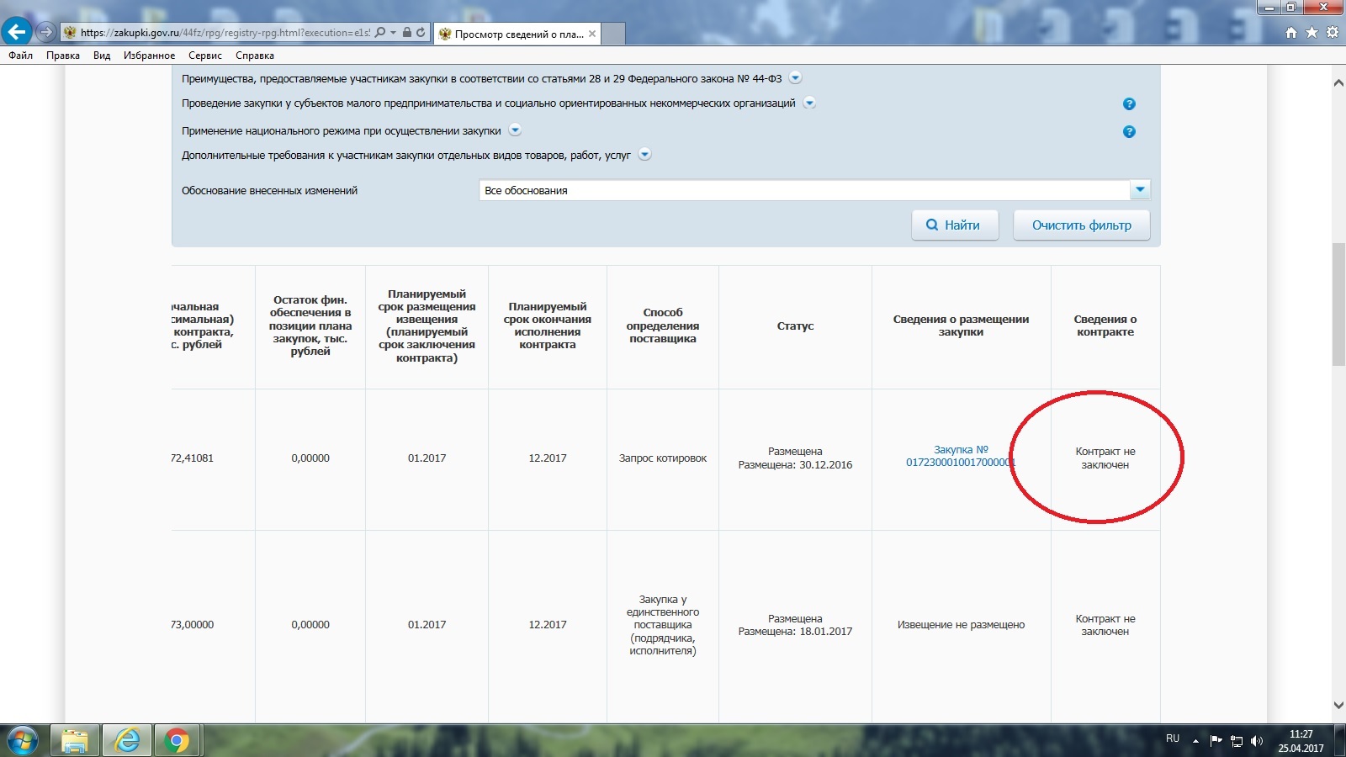Click the vertical page scrollbar thumb
The width and height of the screenshot is (1346, 757).
pyautogui.click(x=1338, y=303)
